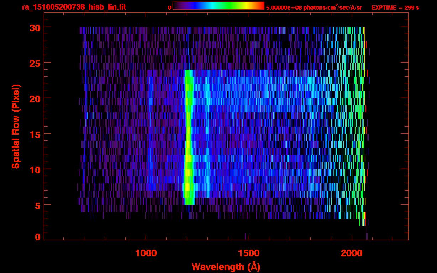Click the 2000 wavelength tick label

pos(351,253)
